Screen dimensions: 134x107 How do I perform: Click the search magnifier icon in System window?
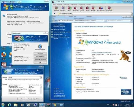pos(131,21)
